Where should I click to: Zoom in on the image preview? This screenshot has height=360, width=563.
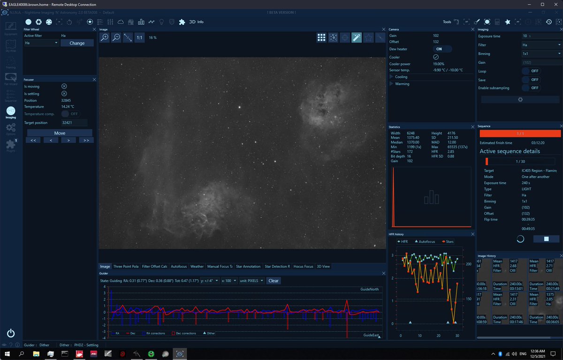[105, 37]
